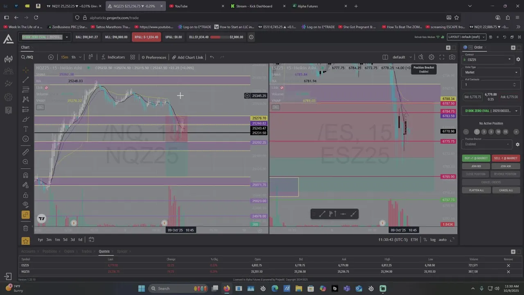Screen dimensions: 524x295
Task: Open the candle chart style selector
Action: click(x=91, y=57)
